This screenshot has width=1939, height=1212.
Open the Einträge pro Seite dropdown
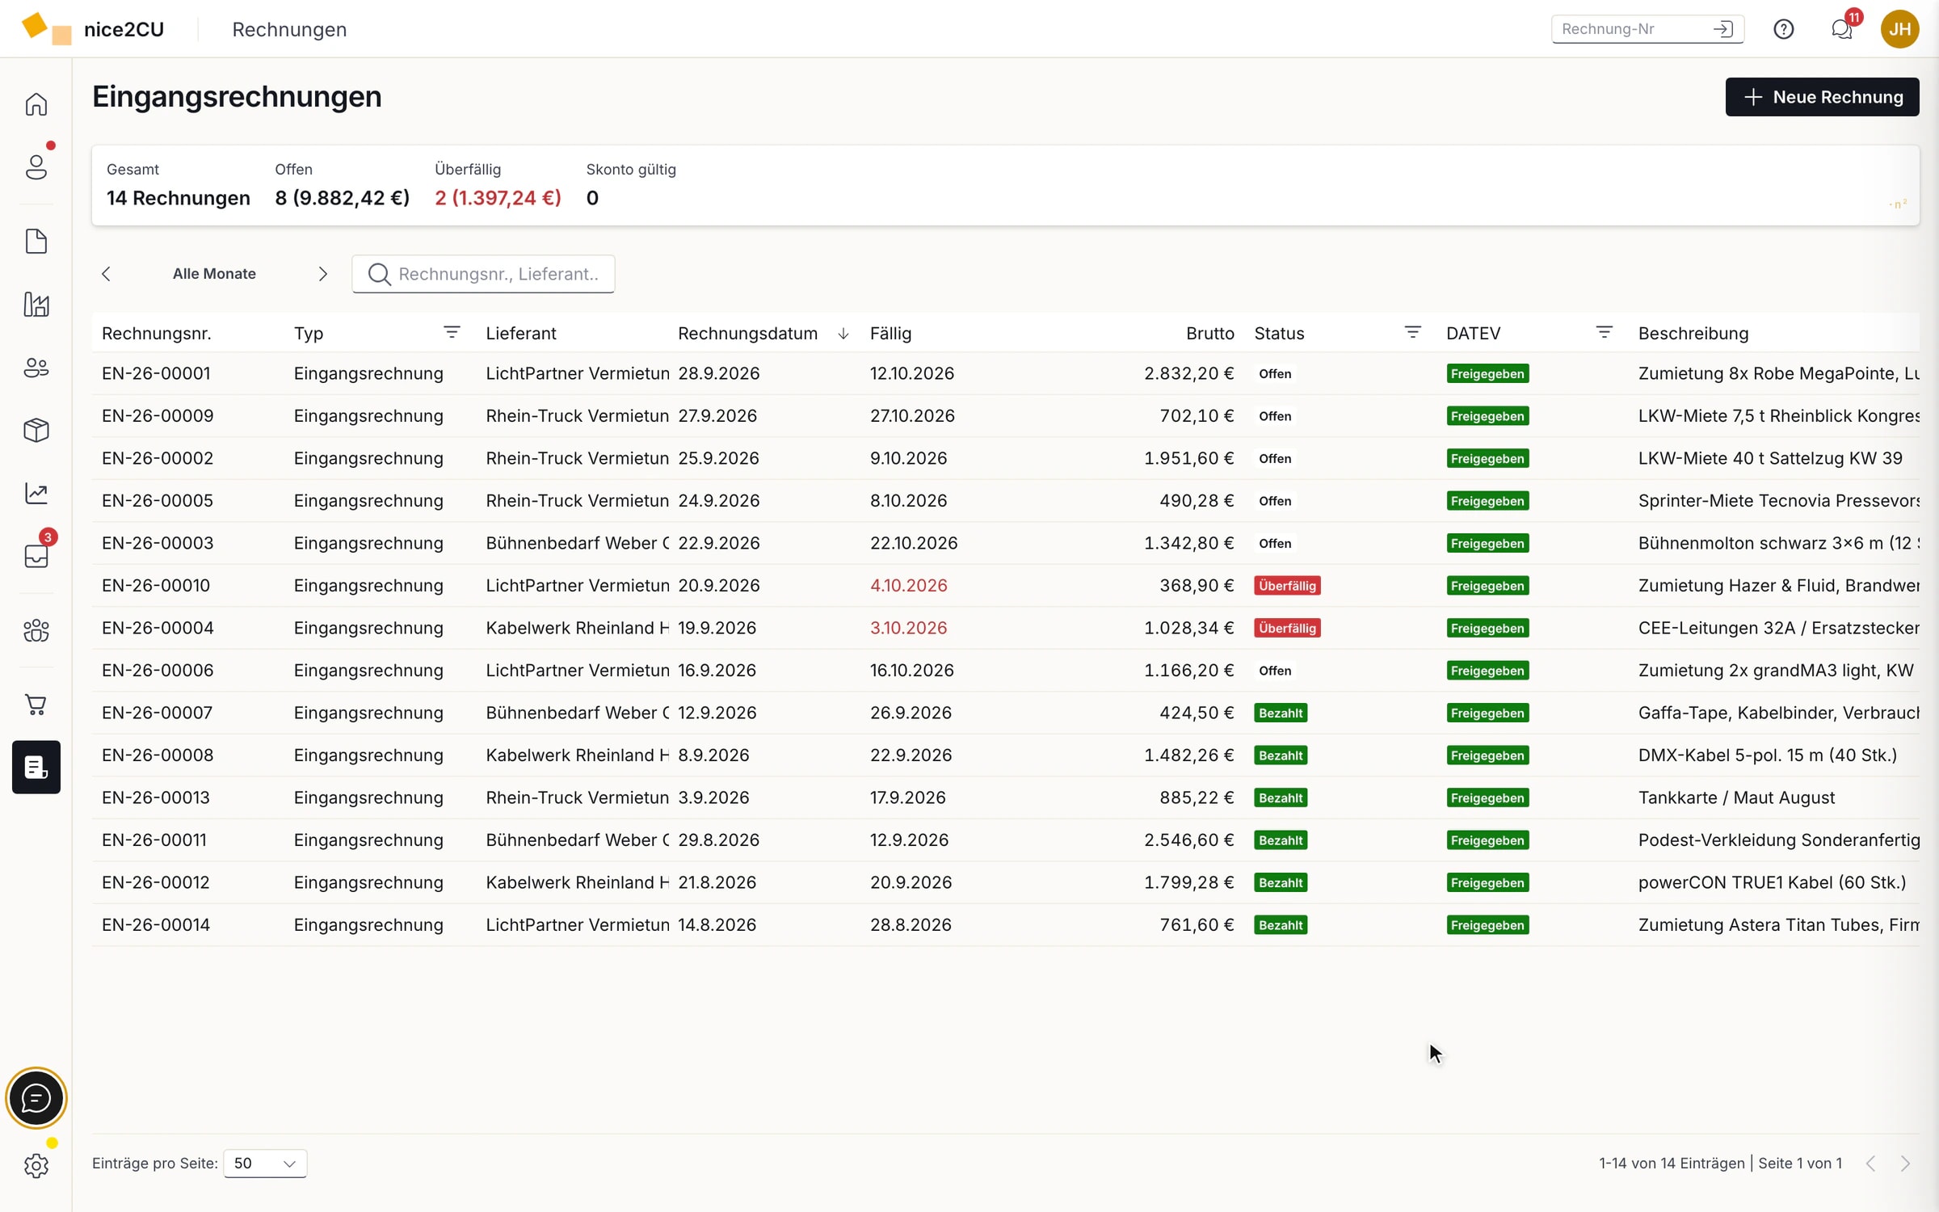click(265, 1163)
